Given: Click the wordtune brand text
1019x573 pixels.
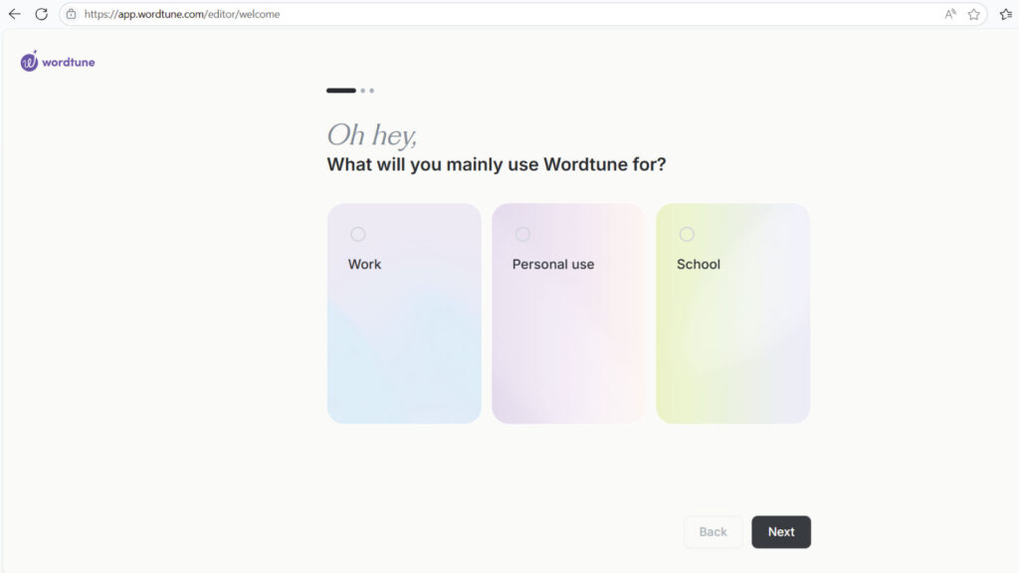Looking at the screenshot, I should (69, 63).
